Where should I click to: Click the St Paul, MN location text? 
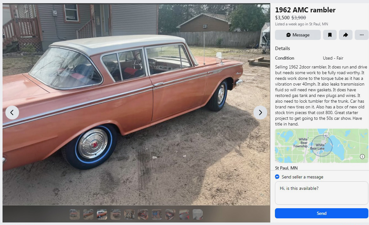[286, 168]
